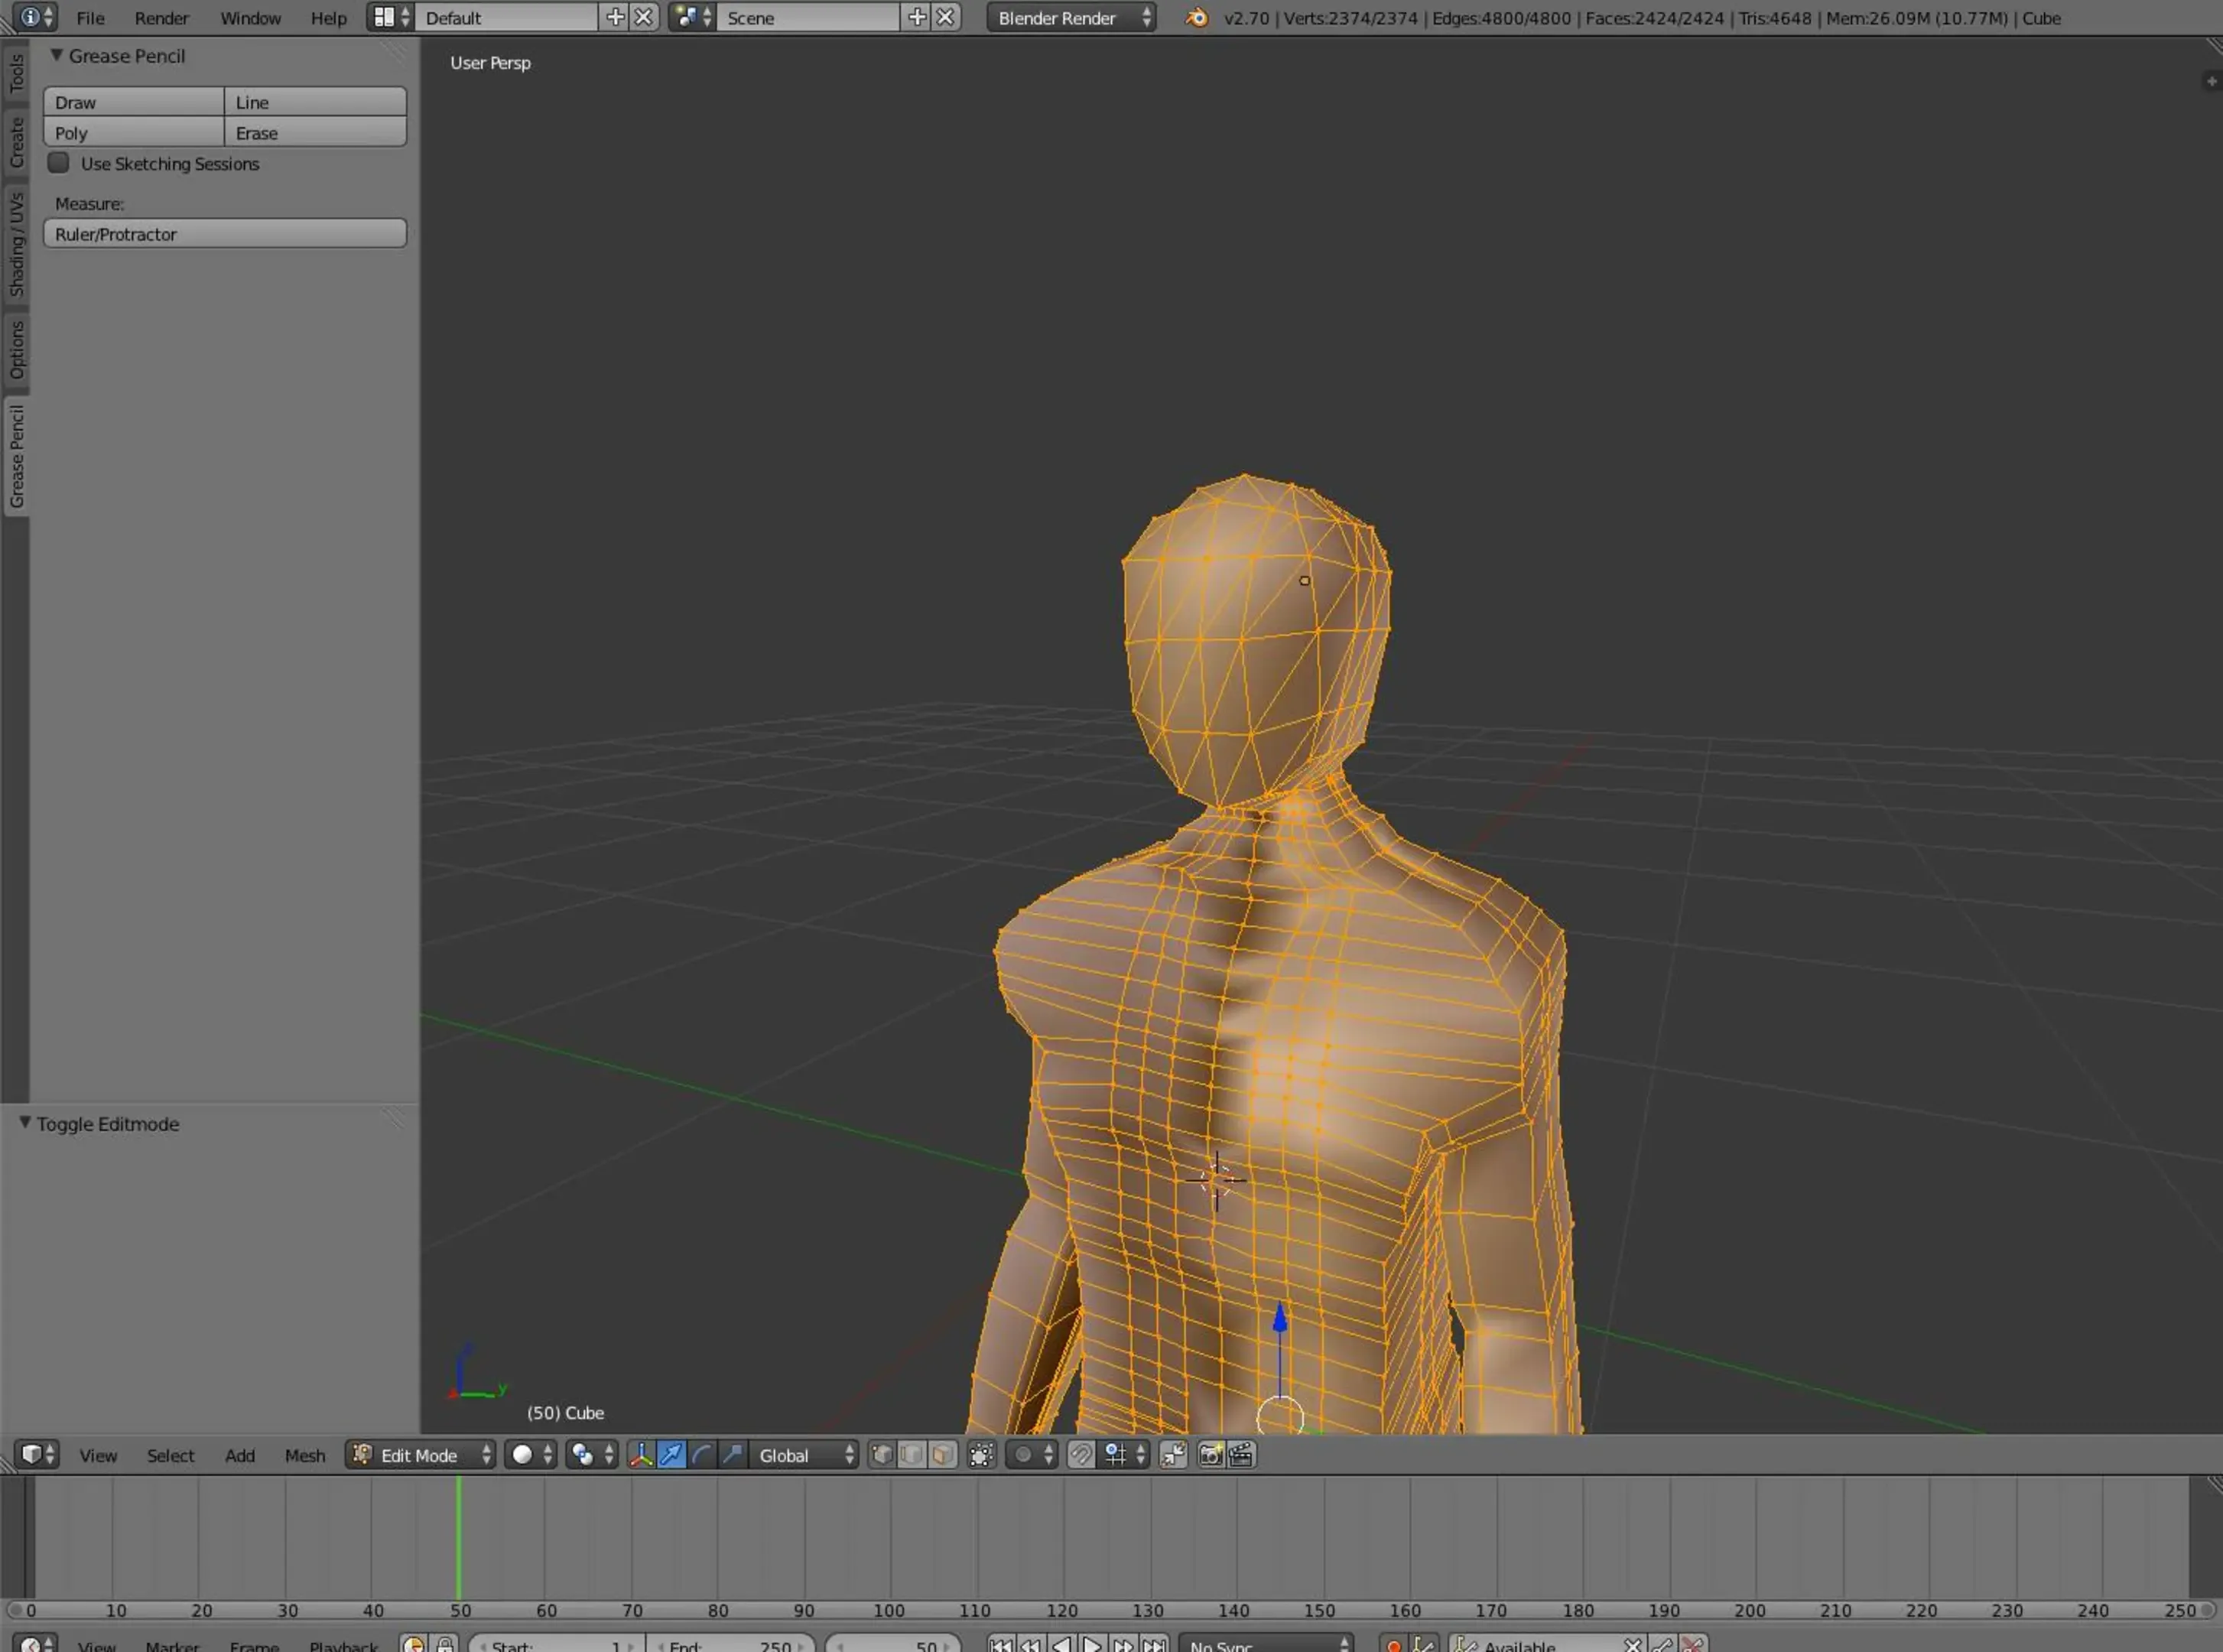Select the scale manipulator icon
This screenshot has height=1652, width=2223.
tap(733, 1455)
